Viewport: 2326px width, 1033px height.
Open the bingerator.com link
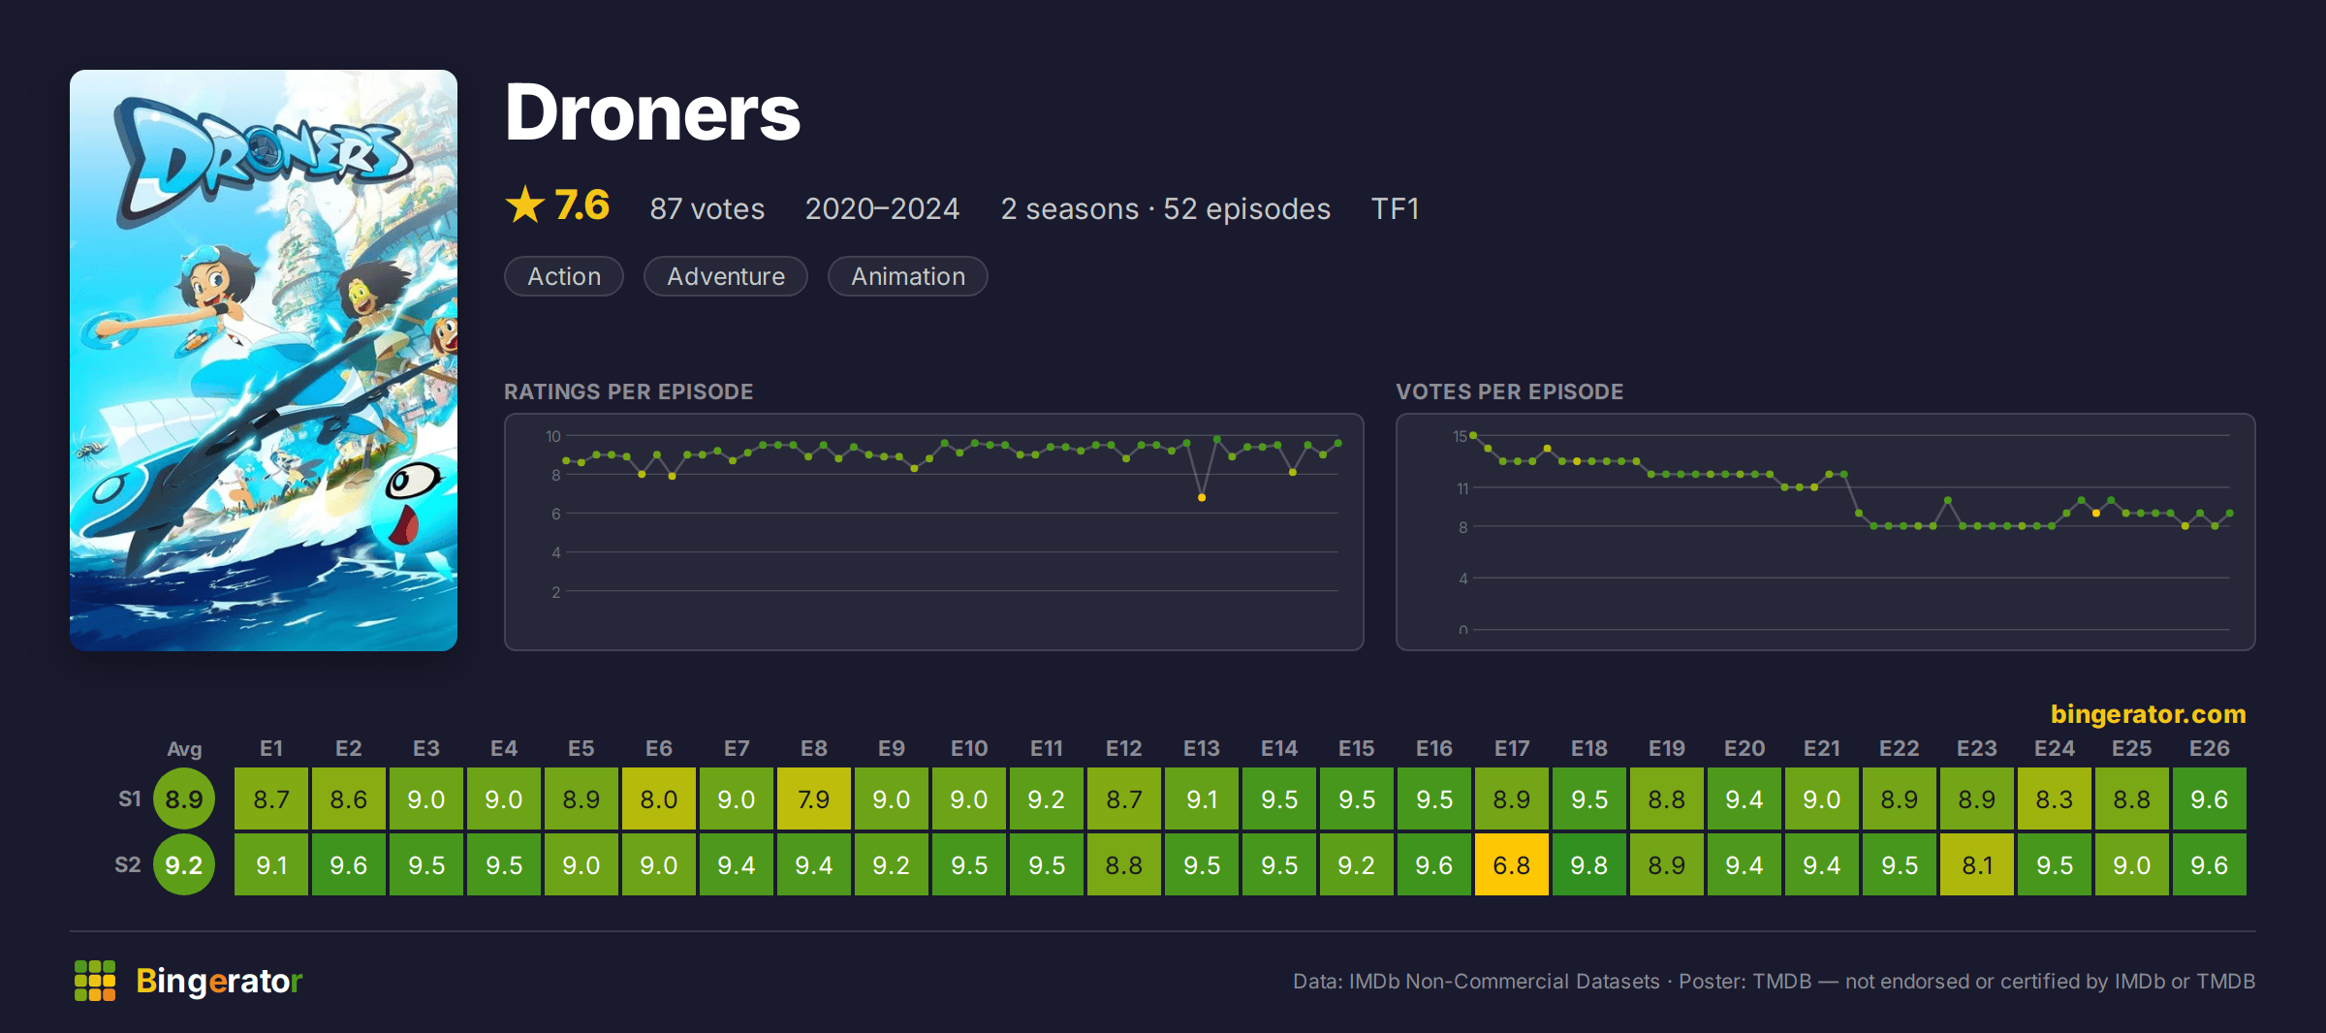(2148, 714)
